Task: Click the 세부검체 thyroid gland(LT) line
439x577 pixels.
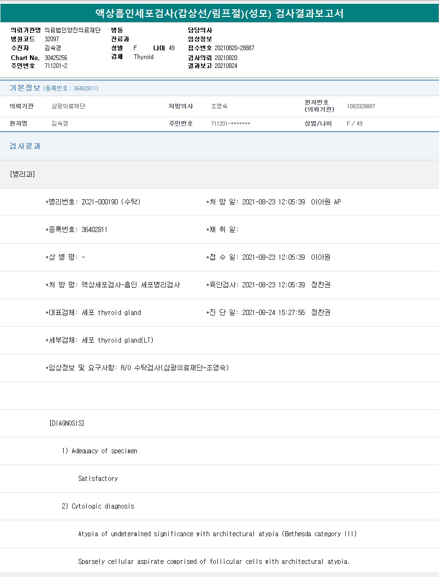Action: tap(117, 340)
